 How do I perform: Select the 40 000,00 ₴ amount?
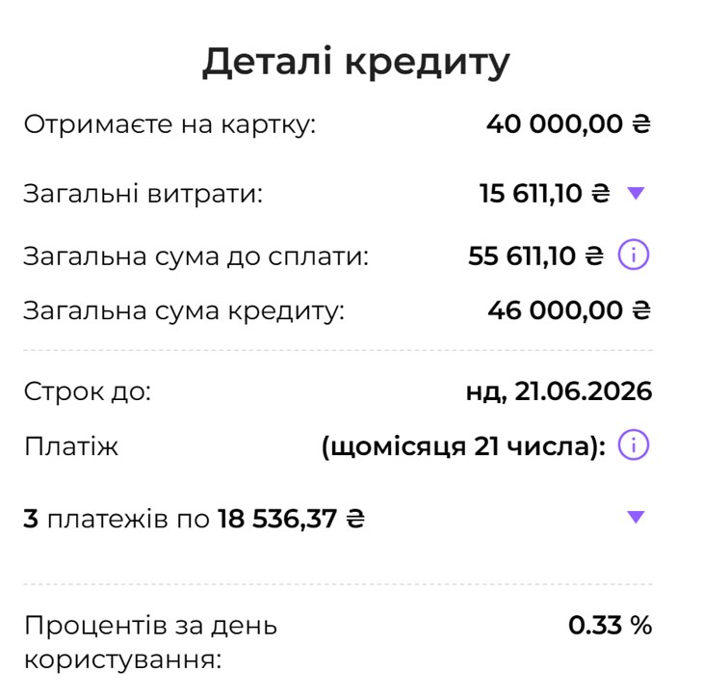click(x=568, y=125)
